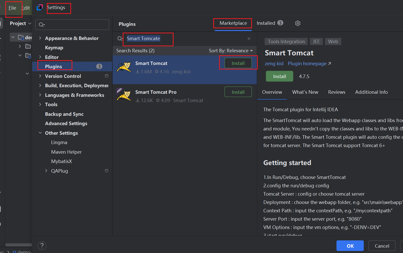Open the plugins settings gear menu
This screenshot has width=403, height=253.
tap(298, 23)
